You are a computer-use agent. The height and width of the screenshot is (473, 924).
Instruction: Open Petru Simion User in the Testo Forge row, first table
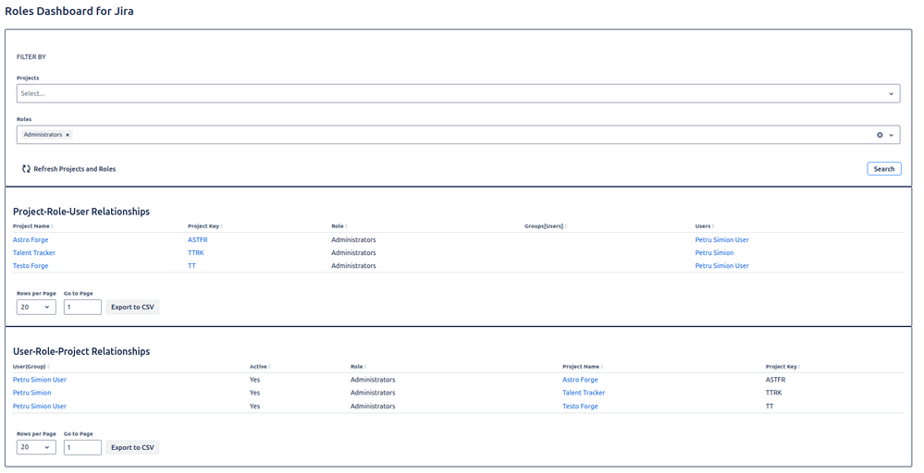click(721, 266)
